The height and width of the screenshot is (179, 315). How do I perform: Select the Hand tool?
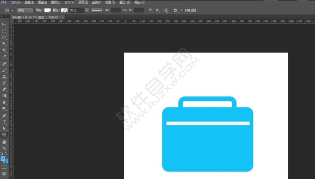tap(4, 142)
